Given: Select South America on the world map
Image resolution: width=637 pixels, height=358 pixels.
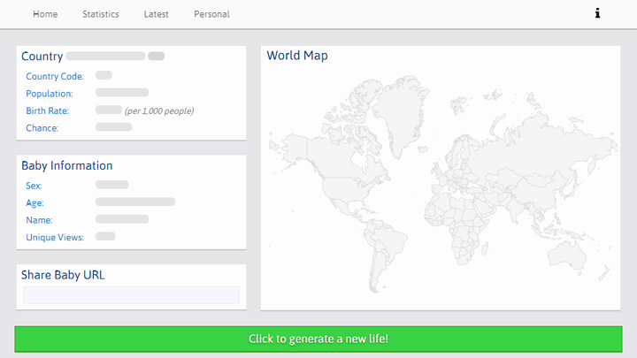Looking at the screenshot, I should coord(389,243).
